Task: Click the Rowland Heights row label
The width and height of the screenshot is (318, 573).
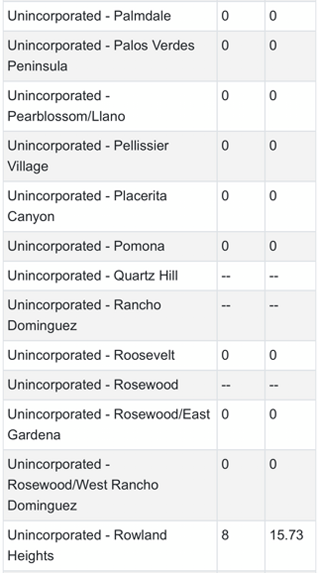Action: pos(87,545)
